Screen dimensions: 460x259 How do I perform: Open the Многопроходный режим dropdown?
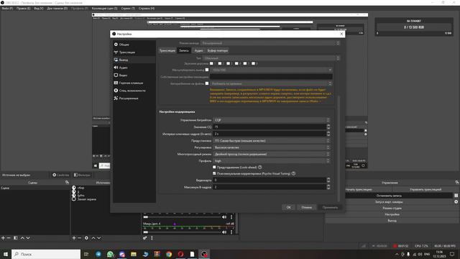272,154
